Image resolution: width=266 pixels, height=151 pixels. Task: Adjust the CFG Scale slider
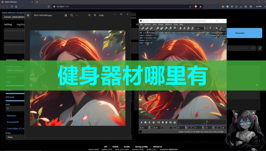[x=15, y=101]
